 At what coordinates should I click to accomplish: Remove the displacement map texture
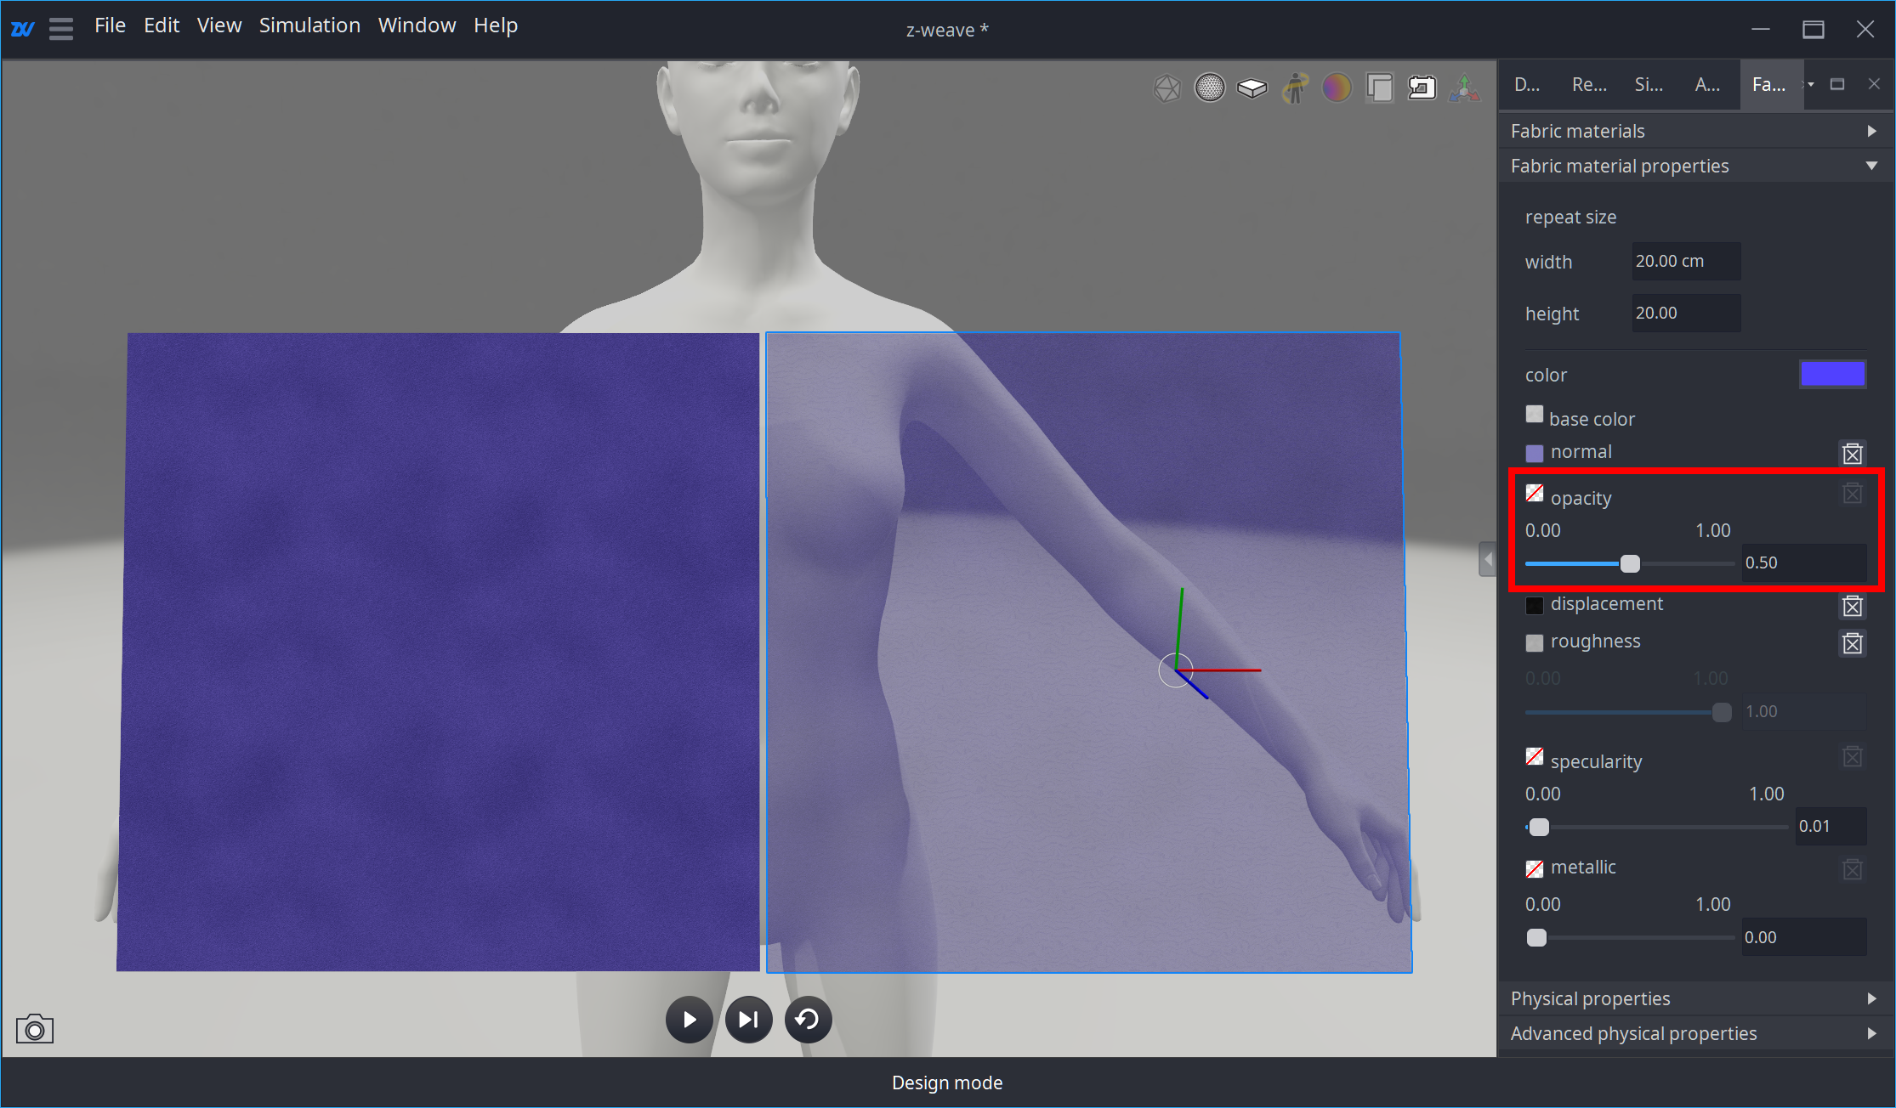click(x=1853, y=606)
